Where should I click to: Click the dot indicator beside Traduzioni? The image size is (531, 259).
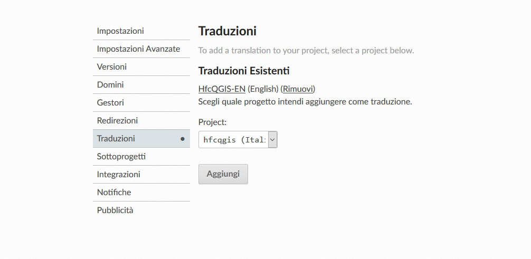[x=183, y=139]
